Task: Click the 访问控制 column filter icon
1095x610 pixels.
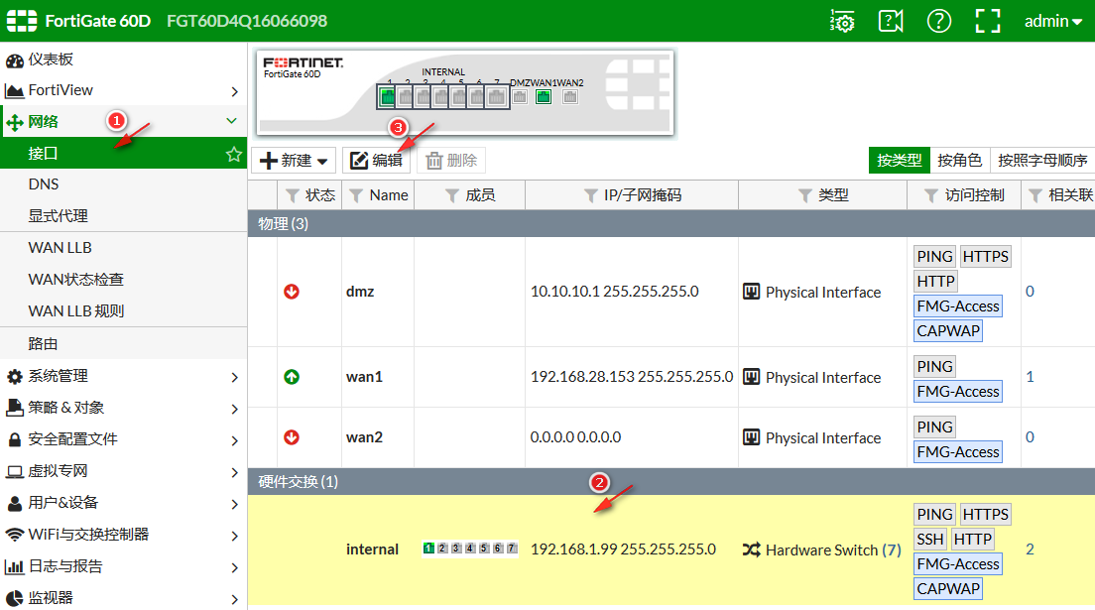Action: 931,195
